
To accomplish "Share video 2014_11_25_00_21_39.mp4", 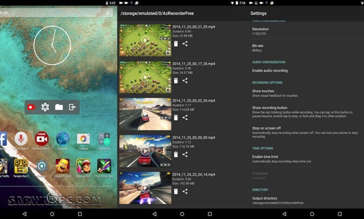I will point(185,44).
